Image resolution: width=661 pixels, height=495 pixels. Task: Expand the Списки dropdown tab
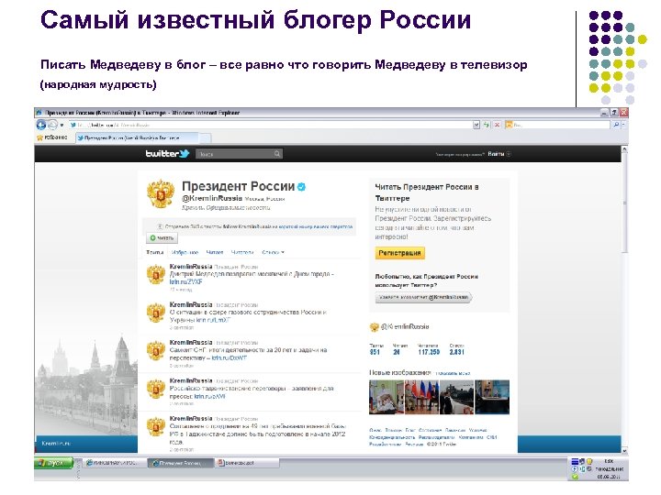tap(274, 253)
